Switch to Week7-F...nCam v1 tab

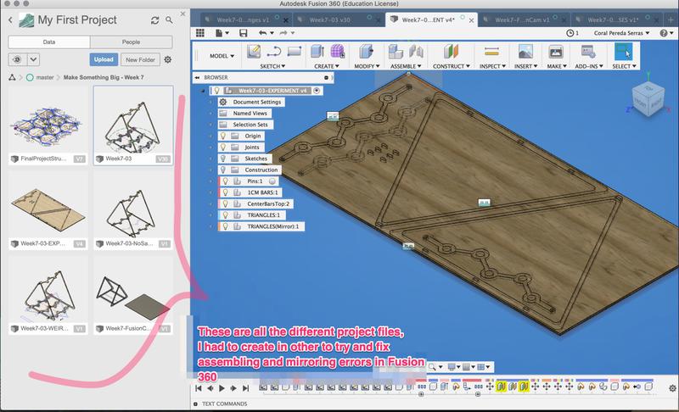[x=522, y=19]
